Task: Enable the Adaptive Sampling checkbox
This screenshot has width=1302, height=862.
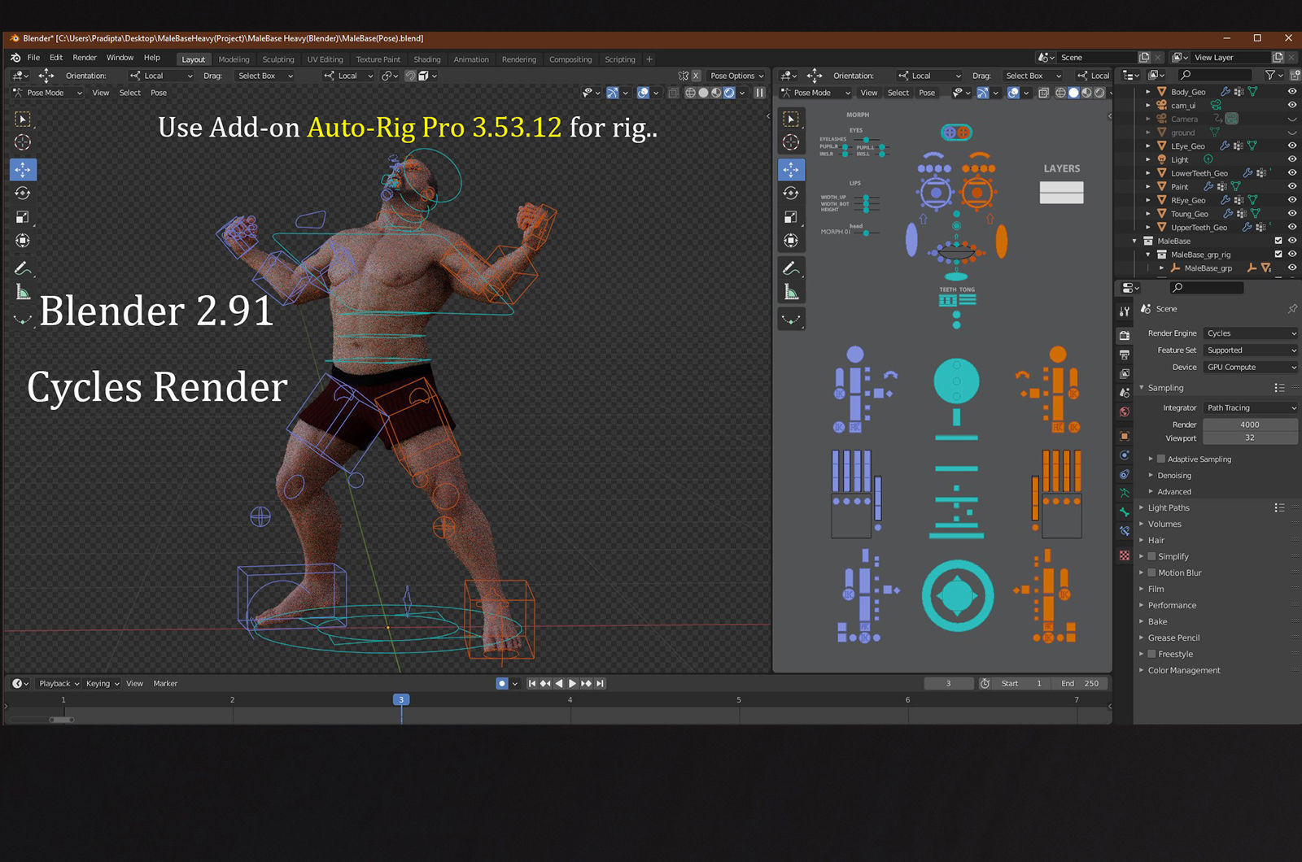Action: click(x=1161, y=459)
